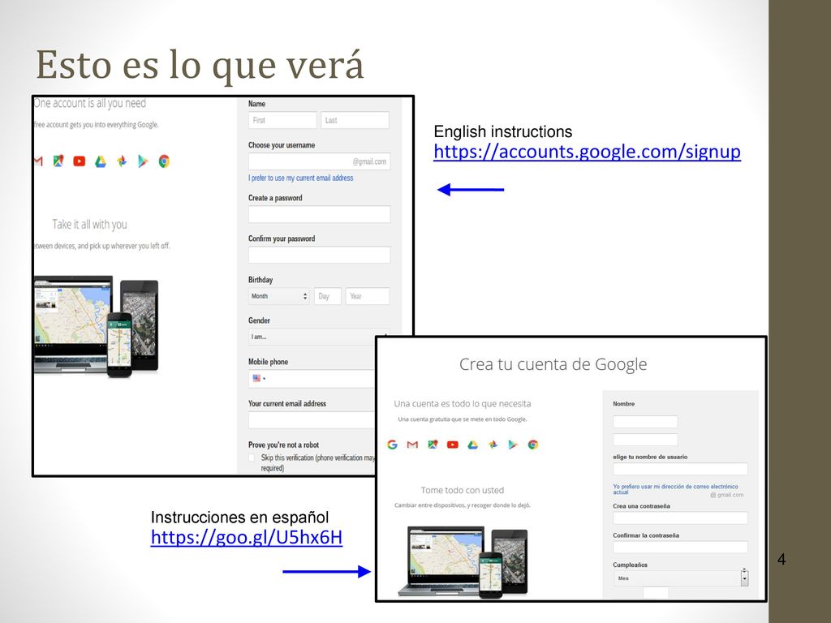The image size is (831, 623).
Task: Click the first Nombre input field
Action: click(645, 422)
